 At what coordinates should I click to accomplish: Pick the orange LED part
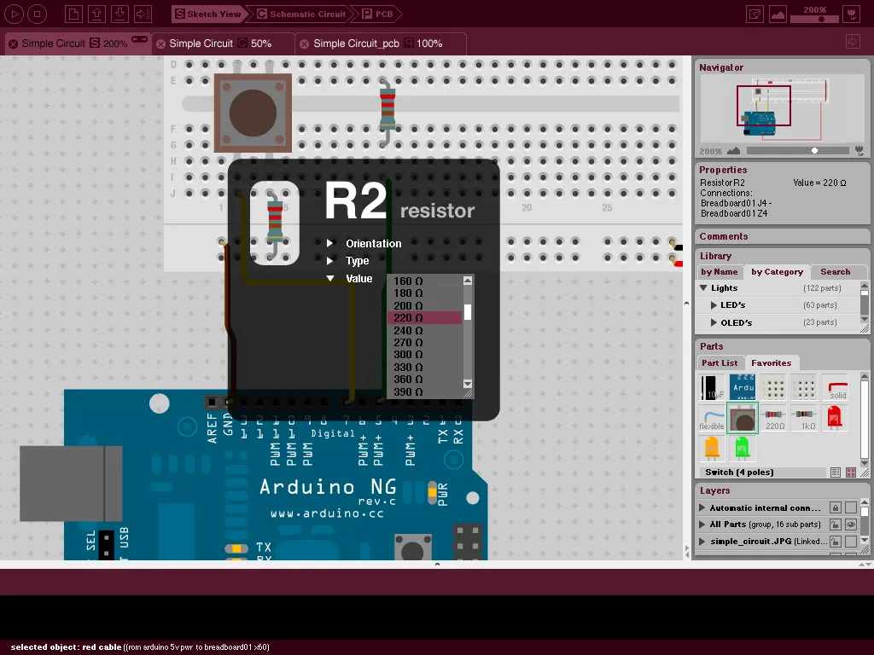[712, 448]
